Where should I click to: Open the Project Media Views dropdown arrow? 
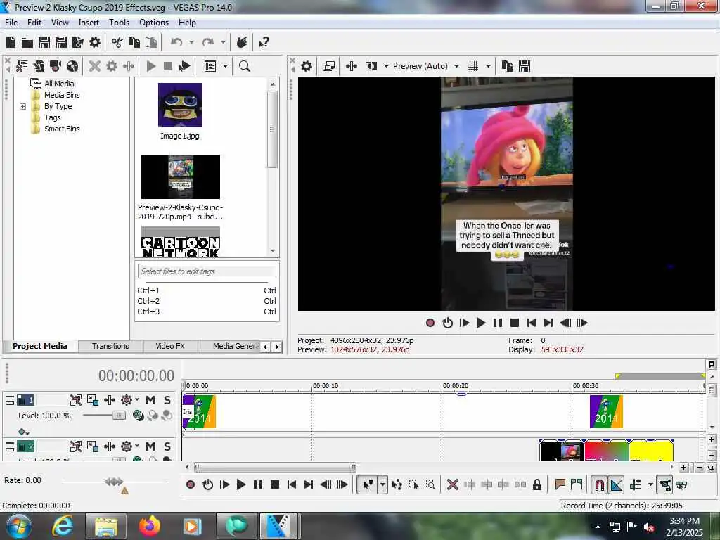coord(225,66)
